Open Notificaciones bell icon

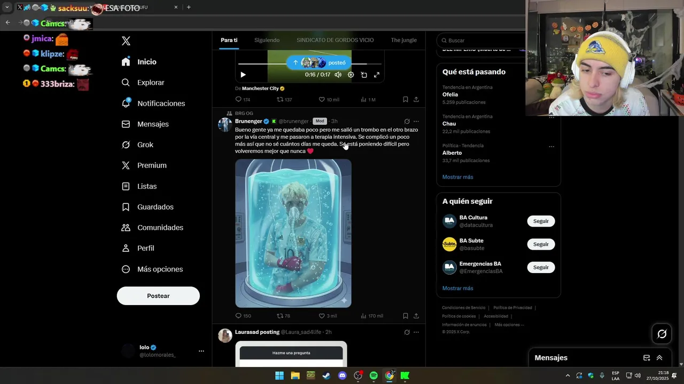pyautogui.click(x=126, y=103)
